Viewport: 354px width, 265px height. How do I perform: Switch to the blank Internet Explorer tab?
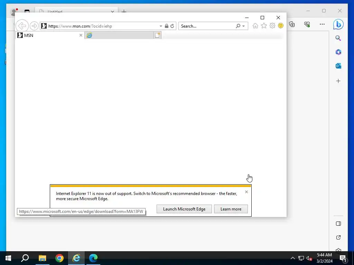coord(119,35)
